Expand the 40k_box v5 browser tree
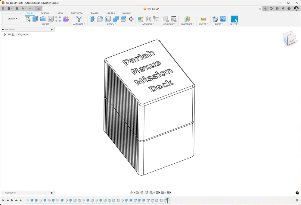 tap(5, 34)
